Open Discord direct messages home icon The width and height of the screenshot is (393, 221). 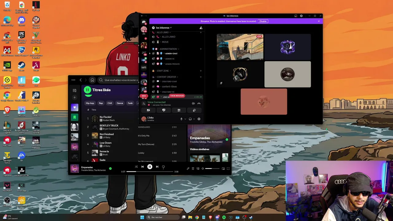[144, 22]
